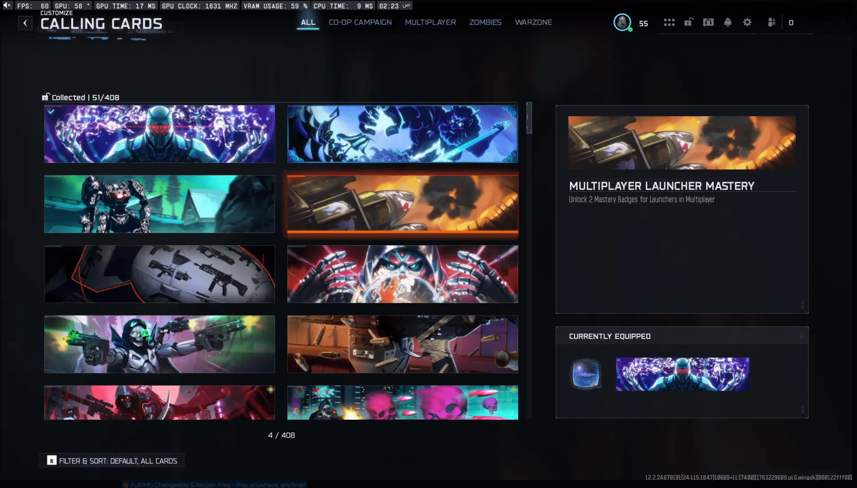Switch to the Co-op Campaign tab
Viewport: 857px width, 488px height.
[x=360, y=22]
